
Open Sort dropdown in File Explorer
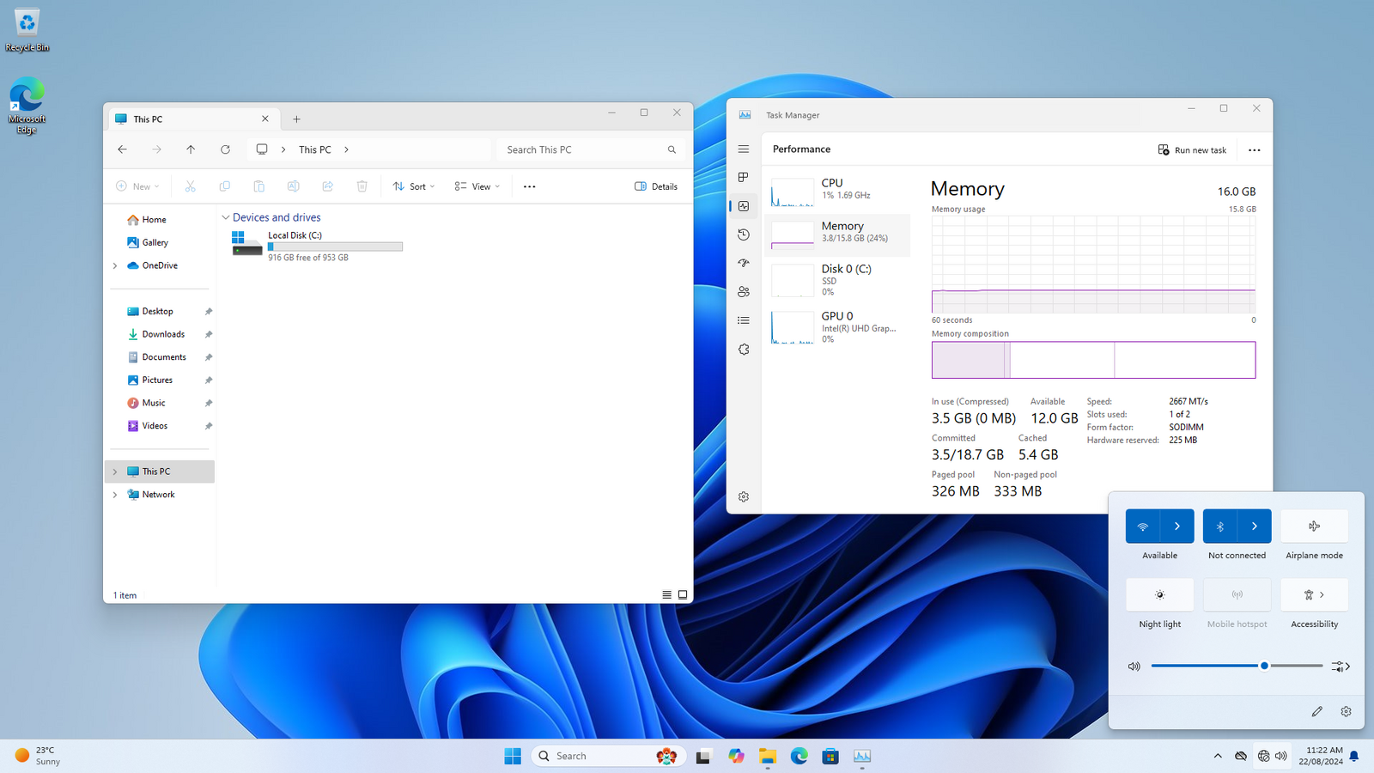pyautogui.click(x=414, y=186)
